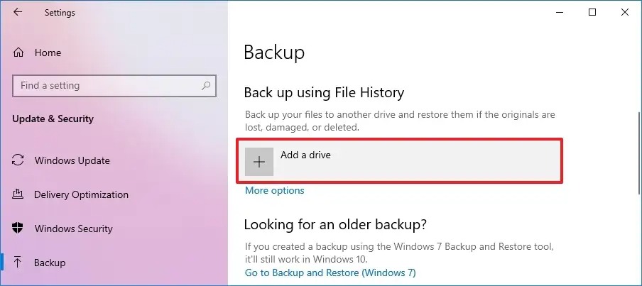642x286 pixels.
Task: Click the back arrow in Settings header
Action: (18, 12)
